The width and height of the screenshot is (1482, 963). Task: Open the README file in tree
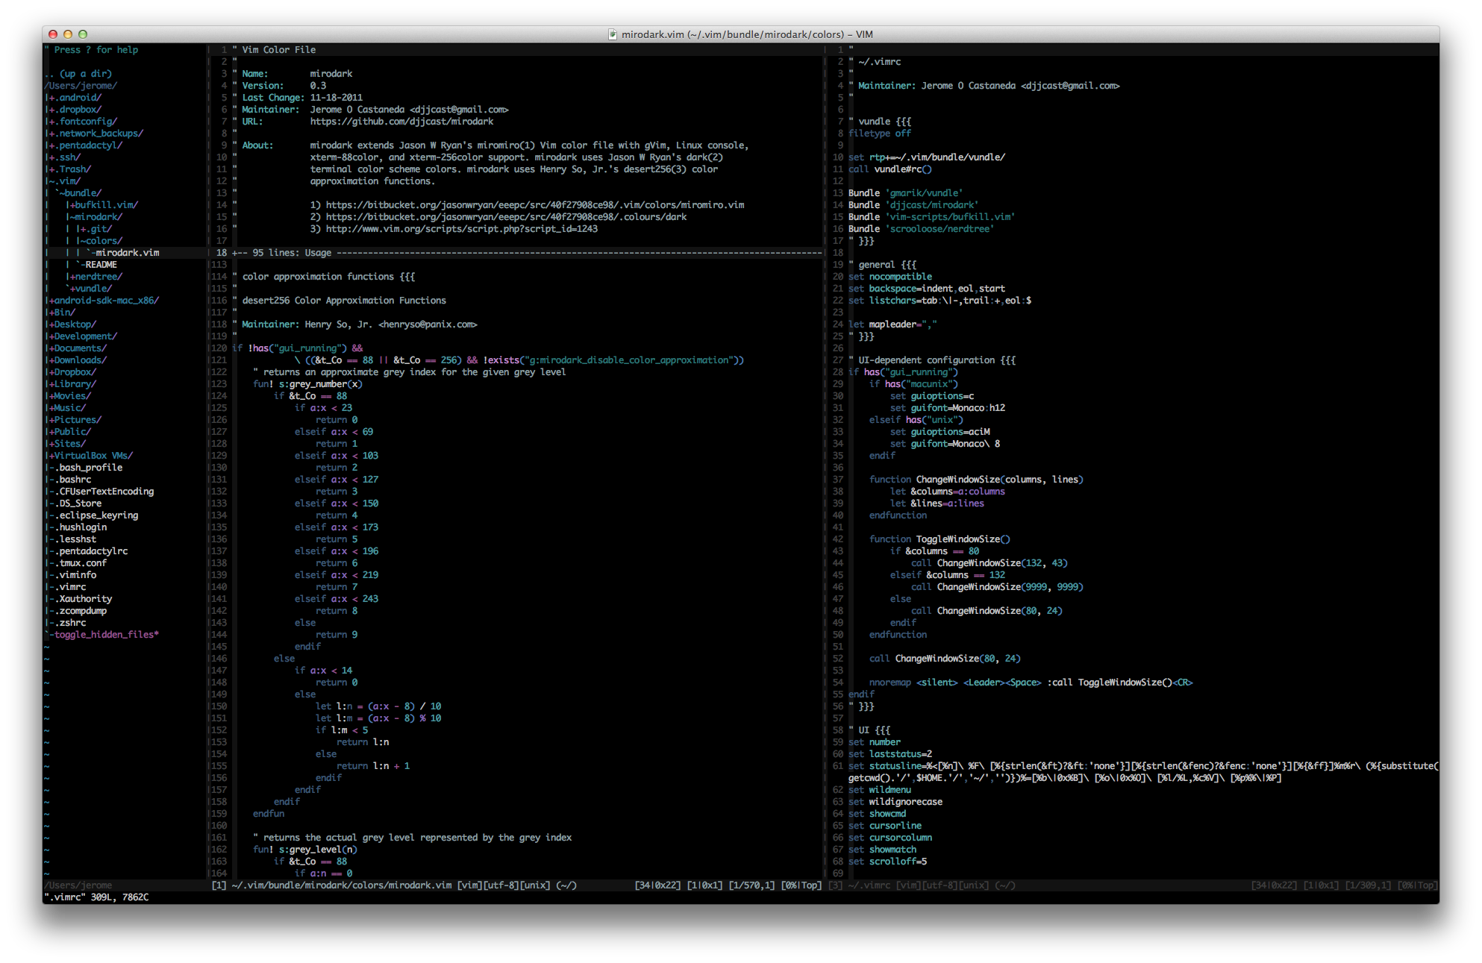coord(101,265)
